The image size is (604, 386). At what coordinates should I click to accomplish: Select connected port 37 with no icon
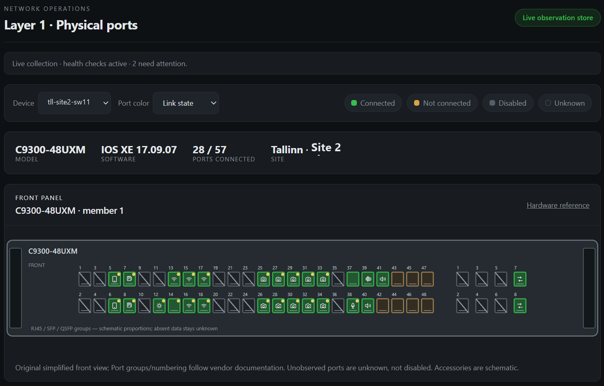(353, 279)
